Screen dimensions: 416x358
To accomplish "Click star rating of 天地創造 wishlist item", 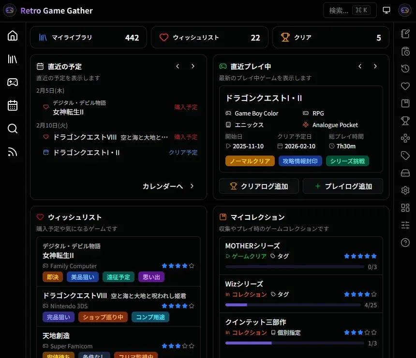I will click(x=178, y=346).
